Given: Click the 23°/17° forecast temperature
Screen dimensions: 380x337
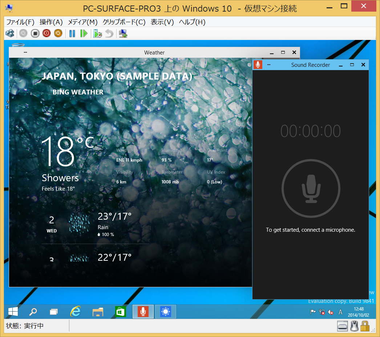Looking at the screenshot, I should coord(114,216).
